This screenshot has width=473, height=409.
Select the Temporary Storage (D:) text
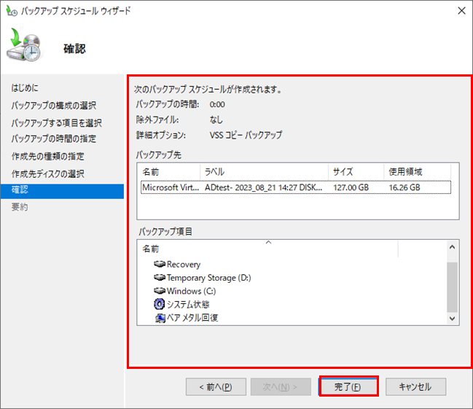[208, 278]
